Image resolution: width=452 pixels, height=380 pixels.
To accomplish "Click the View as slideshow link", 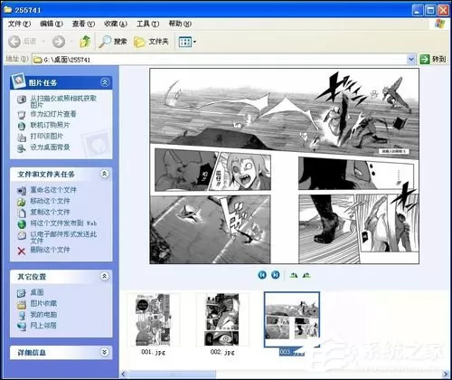I will 53,114.
